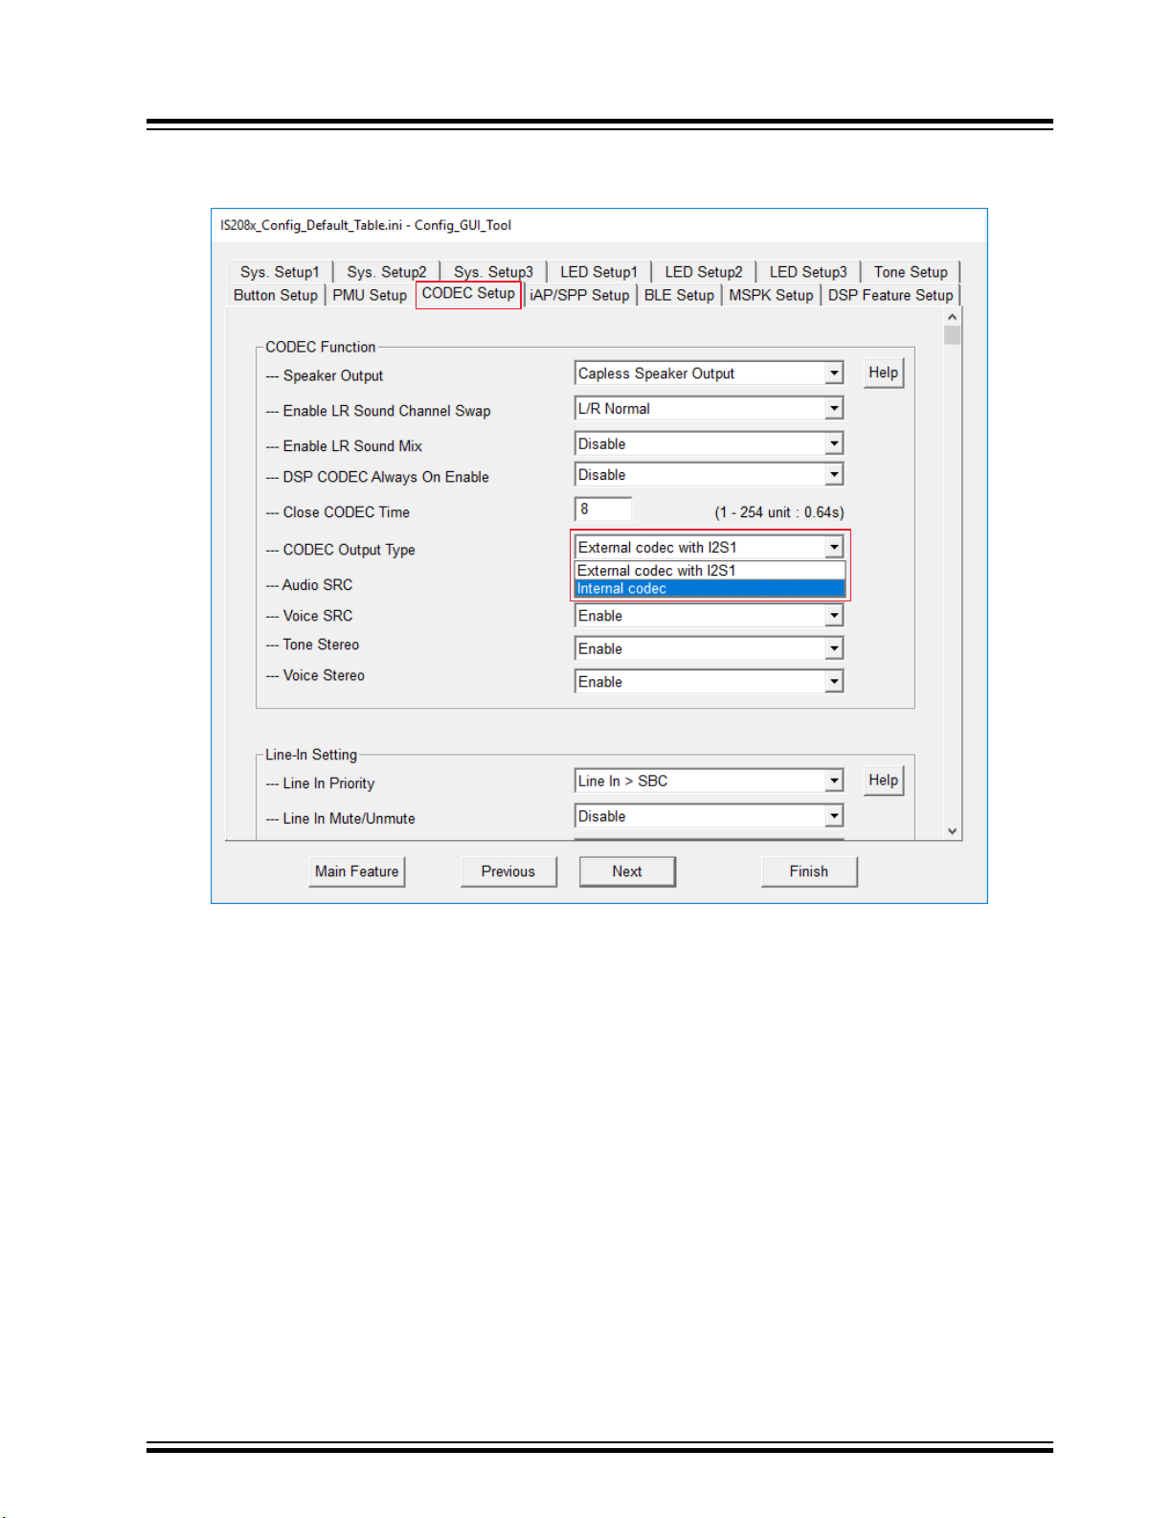The width and height of the screenshot is (1173, 1518).
Task: Click the Finish button
Action: pyautogui.click(x=809, y=872)
